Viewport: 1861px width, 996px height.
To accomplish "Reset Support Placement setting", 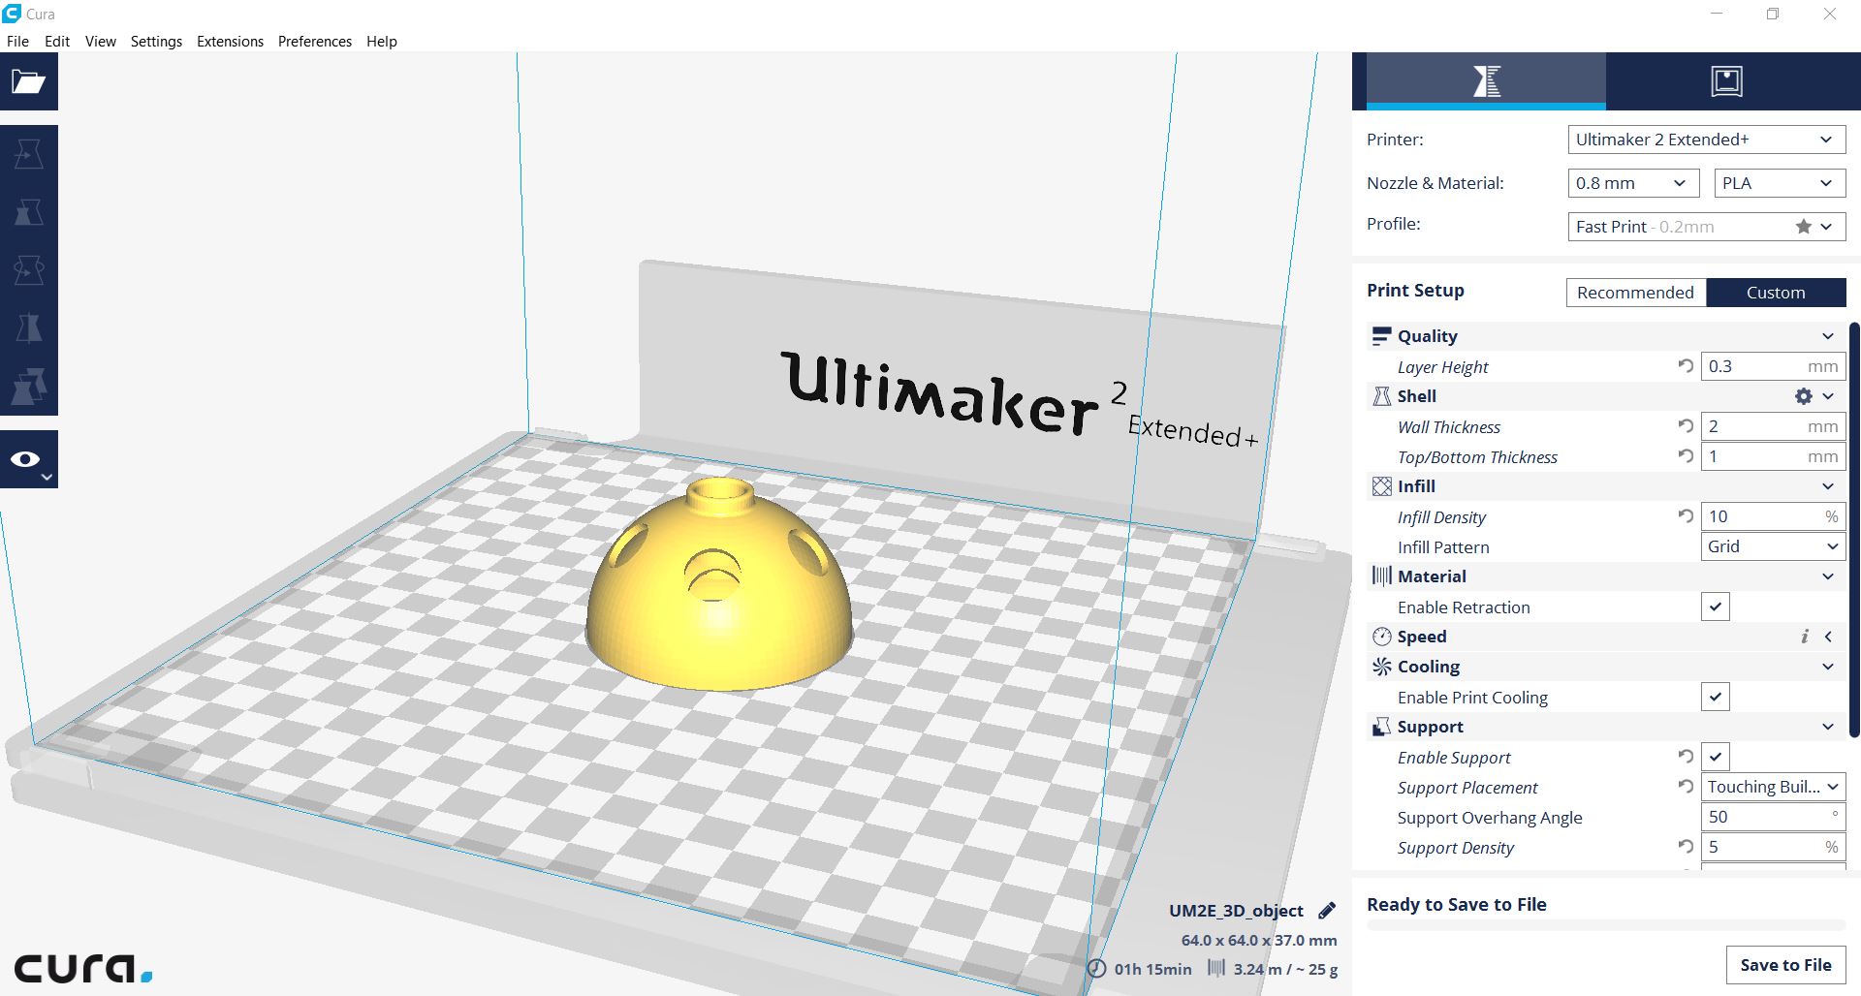I will tap(1686, 787).
